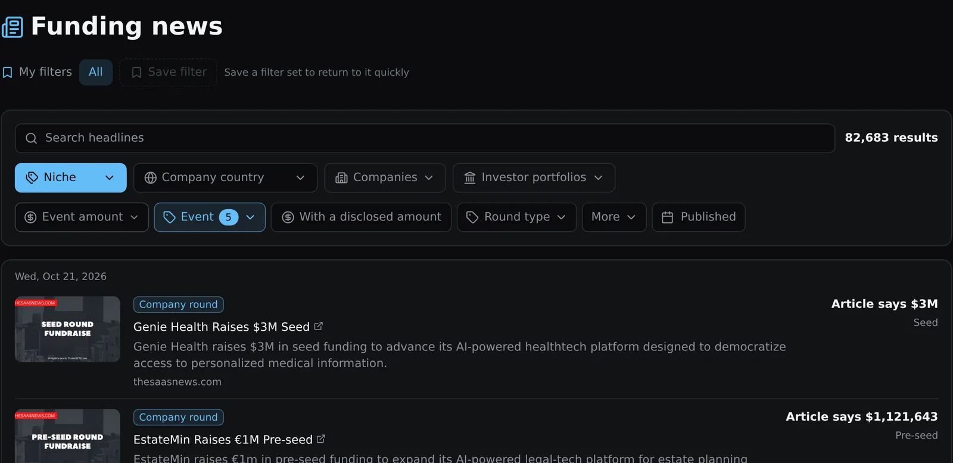Open the Event amount dropdown
This screenshot has width=953, height=463.
point(82,217)
